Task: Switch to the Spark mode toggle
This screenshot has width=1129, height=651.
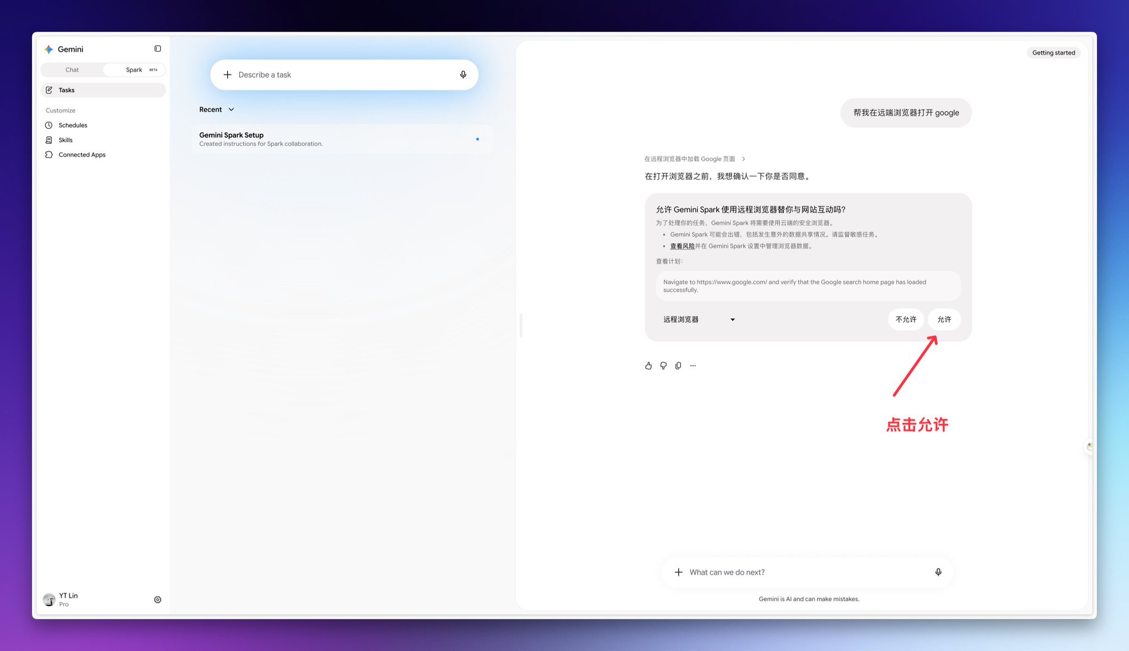Action: tap(134, 70)
